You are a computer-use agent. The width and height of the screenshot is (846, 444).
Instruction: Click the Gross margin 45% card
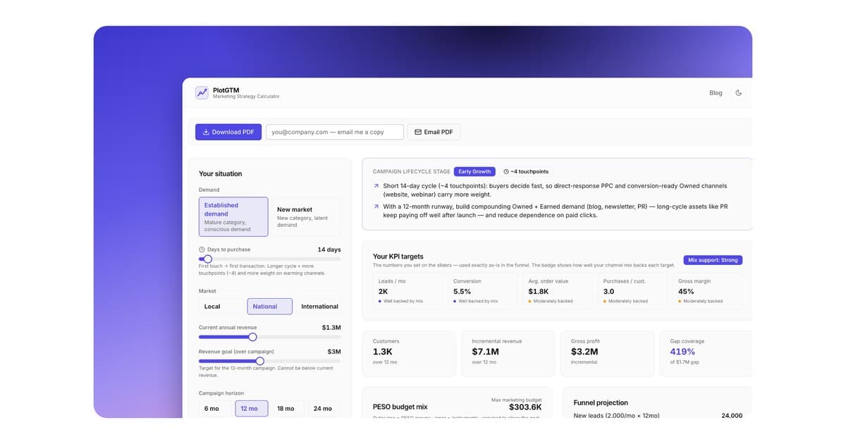[707, 290]
